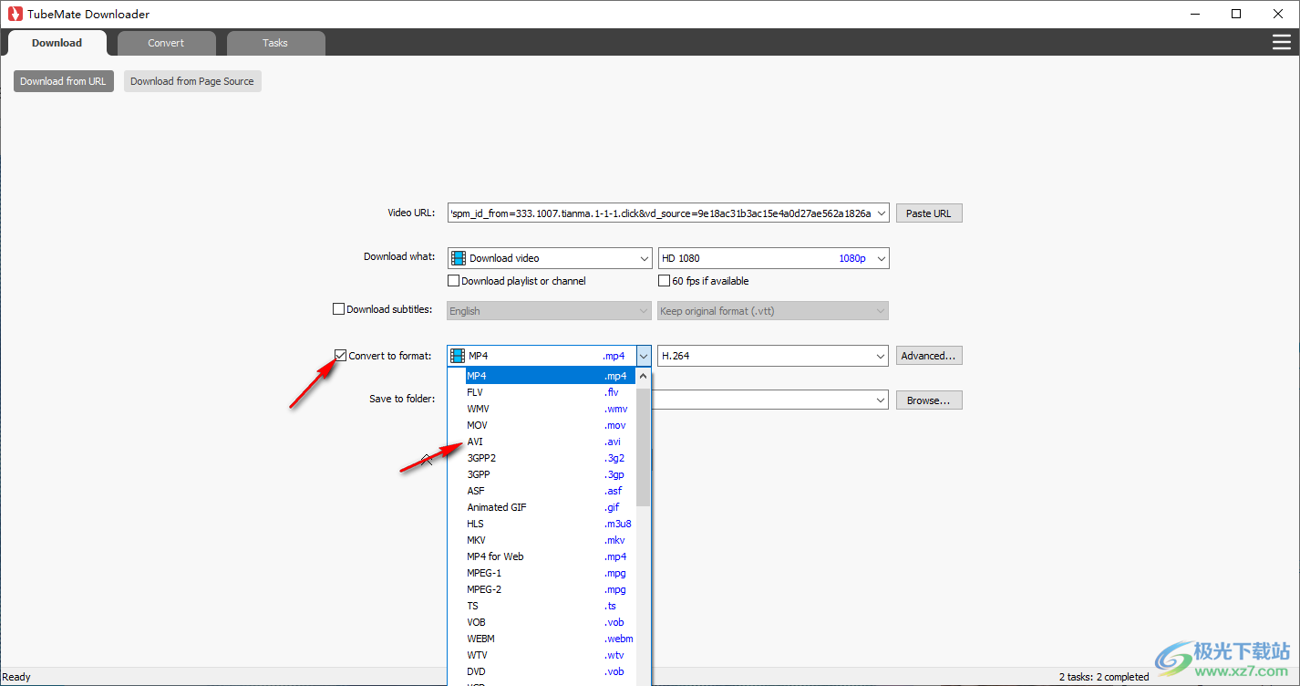Open the Tasks tab
This screenshot has width=1300, height=686.
click(x=275, y=43)
